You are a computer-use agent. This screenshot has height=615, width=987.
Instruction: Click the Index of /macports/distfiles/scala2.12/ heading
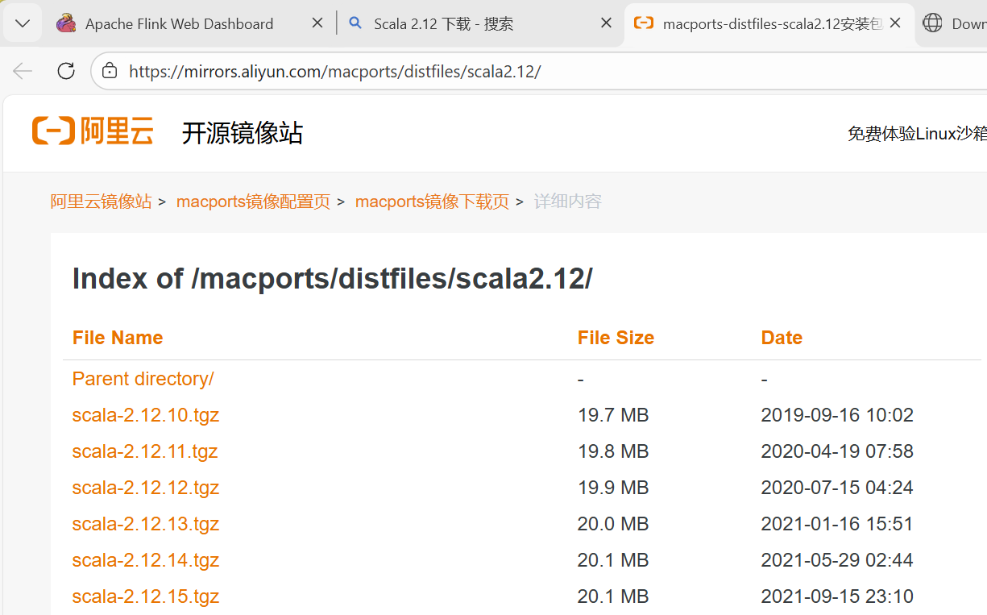tap(332, 279)
